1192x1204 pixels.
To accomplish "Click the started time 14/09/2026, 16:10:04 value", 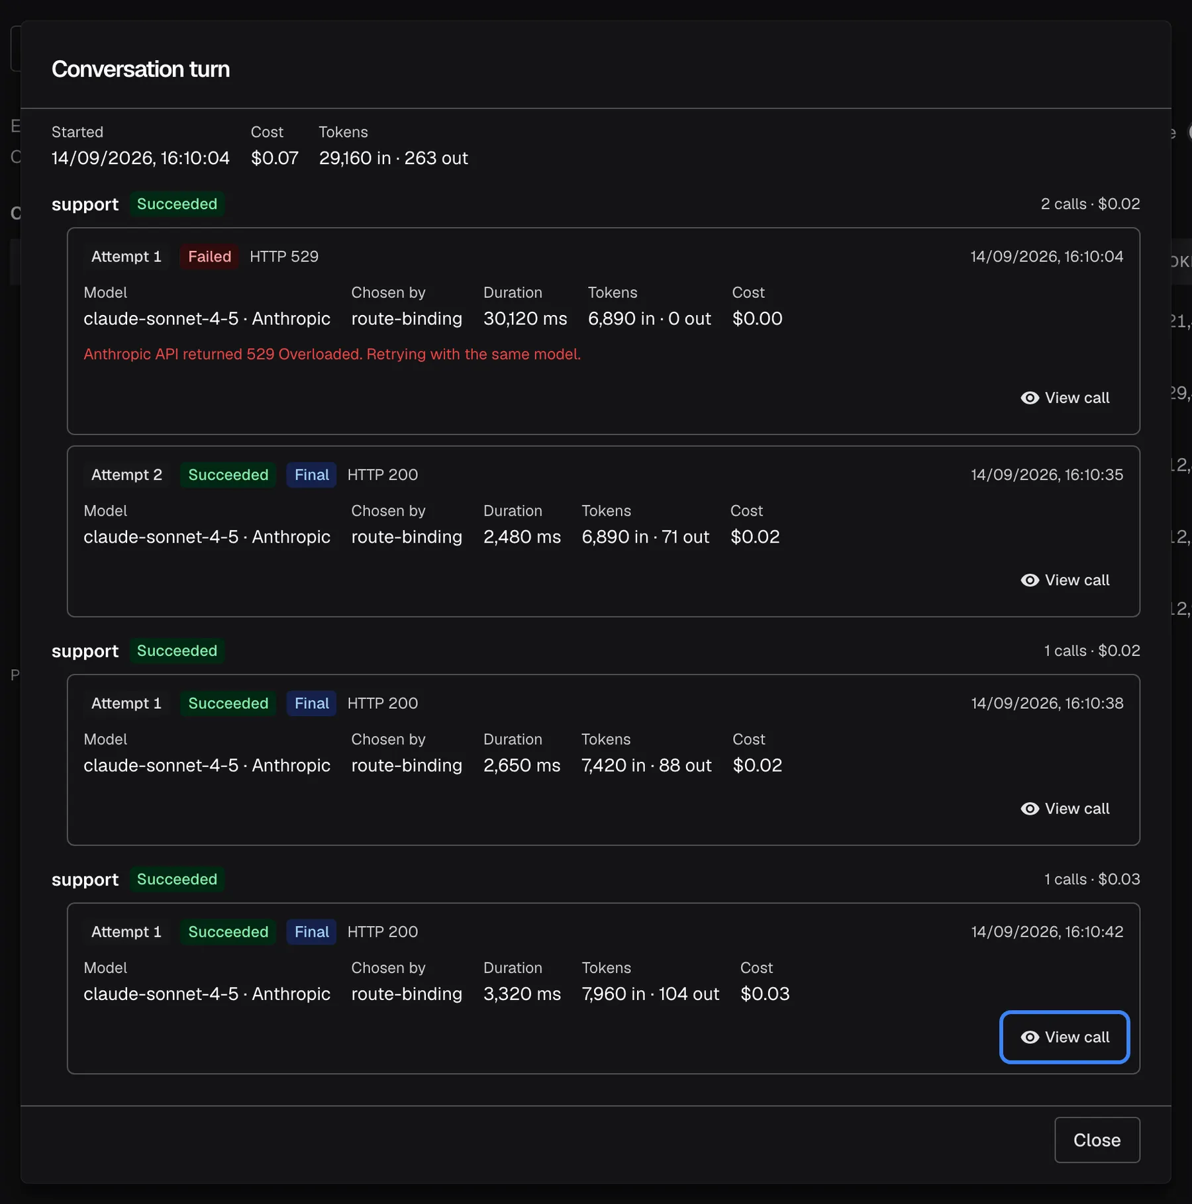I will (x=140, y=158).
